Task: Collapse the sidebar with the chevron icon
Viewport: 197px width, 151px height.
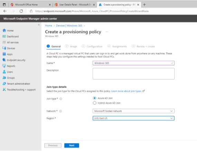Action: pos(39,25)
